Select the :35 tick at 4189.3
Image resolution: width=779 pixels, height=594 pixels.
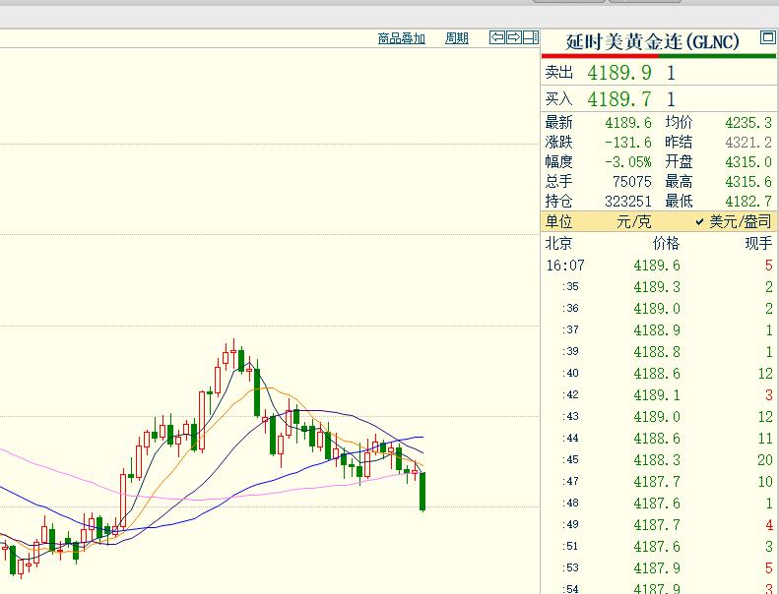coord(657,287)
